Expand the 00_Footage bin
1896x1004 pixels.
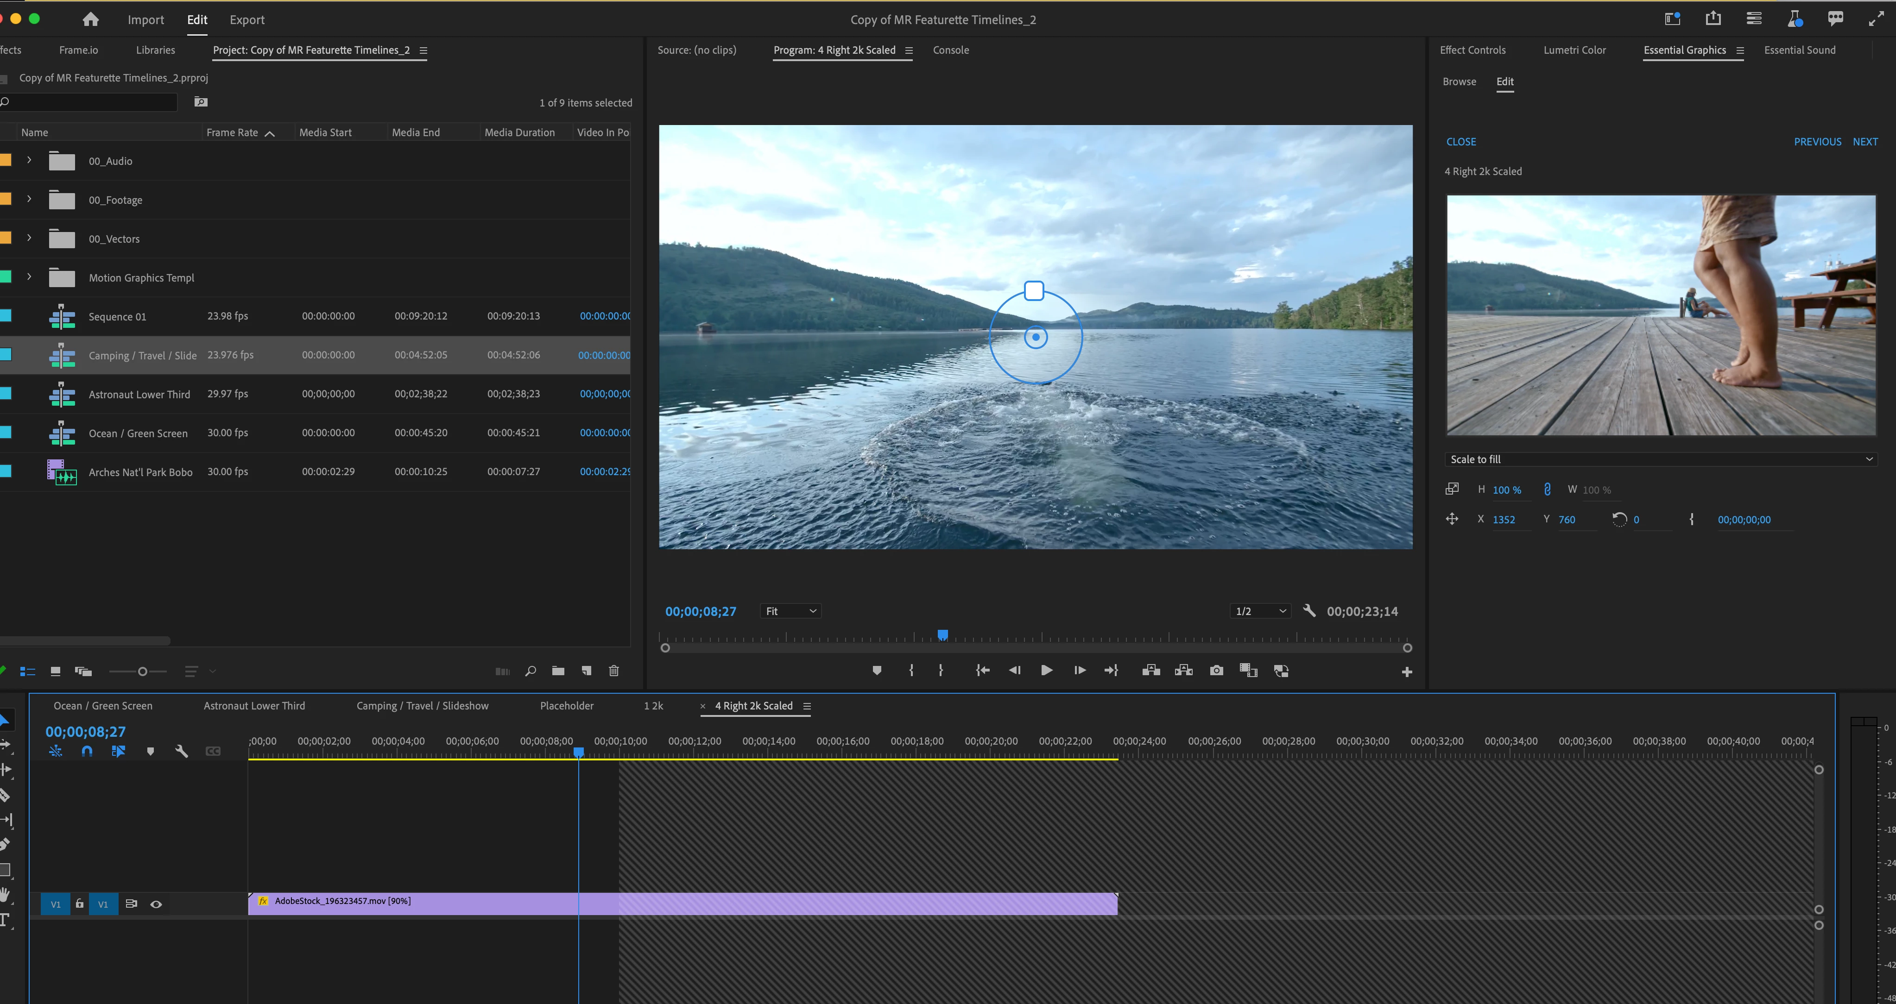point(30,199)
